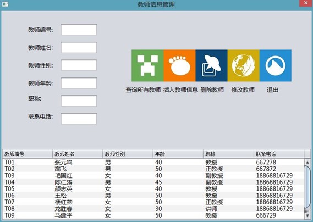
Task: Click the yellow modify teacher globe icon
Action: click(x=244, y=65)
